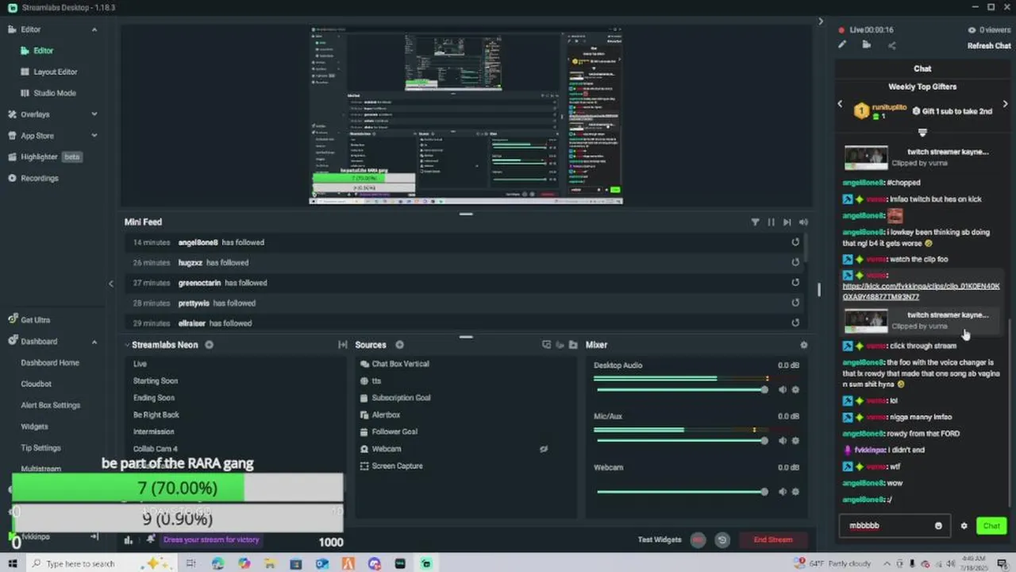Open the scene transitions icon

(x=343, y=345)
